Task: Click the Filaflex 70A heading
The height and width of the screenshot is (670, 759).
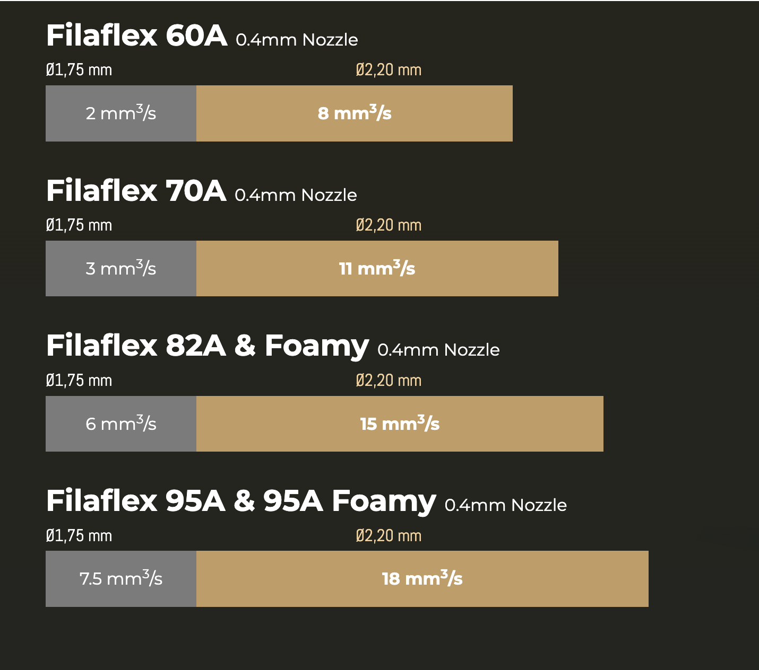Action: point(136,191)
